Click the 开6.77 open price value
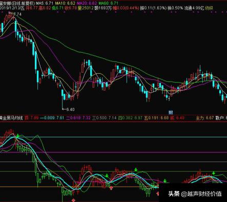Image resolution: width=227 pixels, height=202 pixels. [x=32, y=8]
